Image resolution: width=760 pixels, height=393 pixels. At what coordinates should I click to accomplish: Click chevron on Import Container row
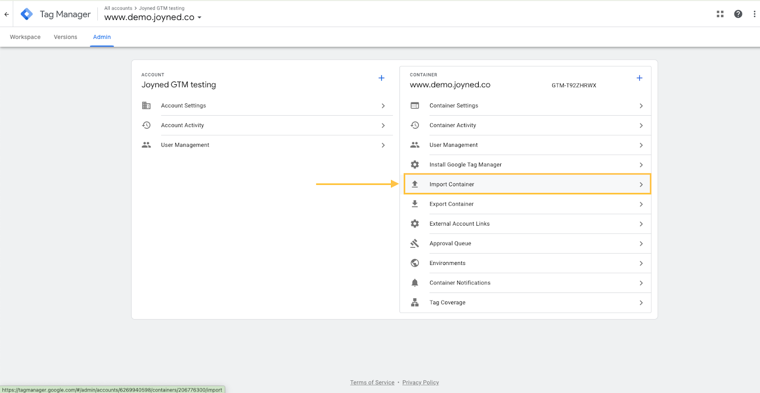point(641,184)
